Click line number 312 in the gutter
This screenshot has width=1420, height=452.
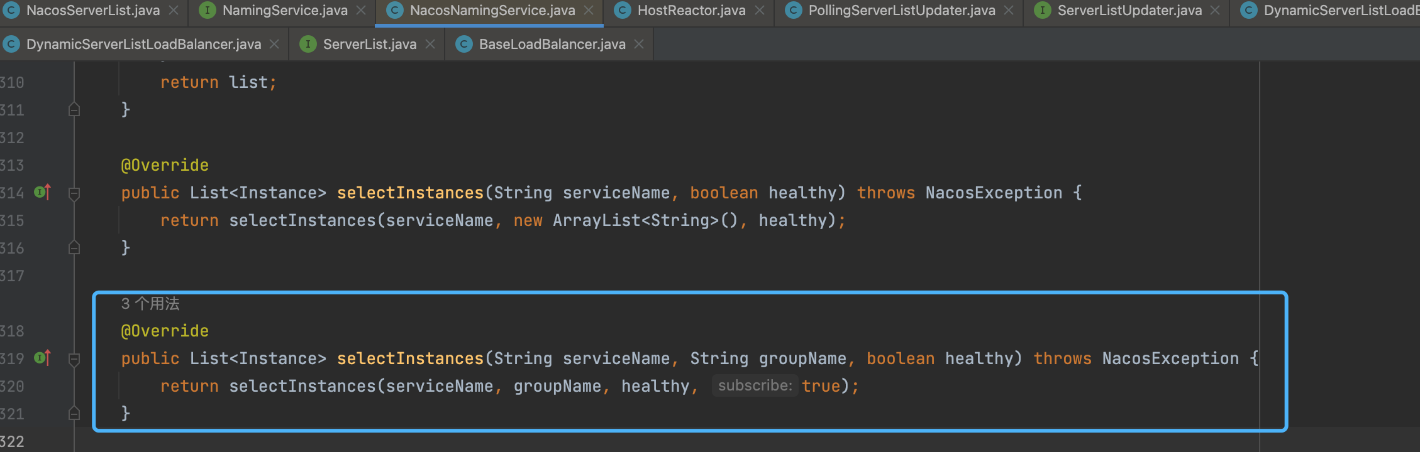[12, 137]
